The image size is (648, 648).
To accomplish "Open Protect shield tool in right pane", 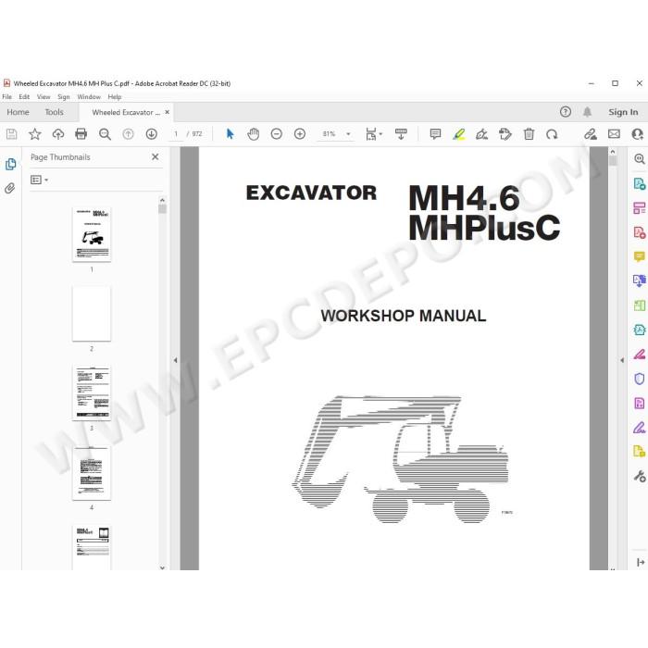I will click(x=639, y=379).
